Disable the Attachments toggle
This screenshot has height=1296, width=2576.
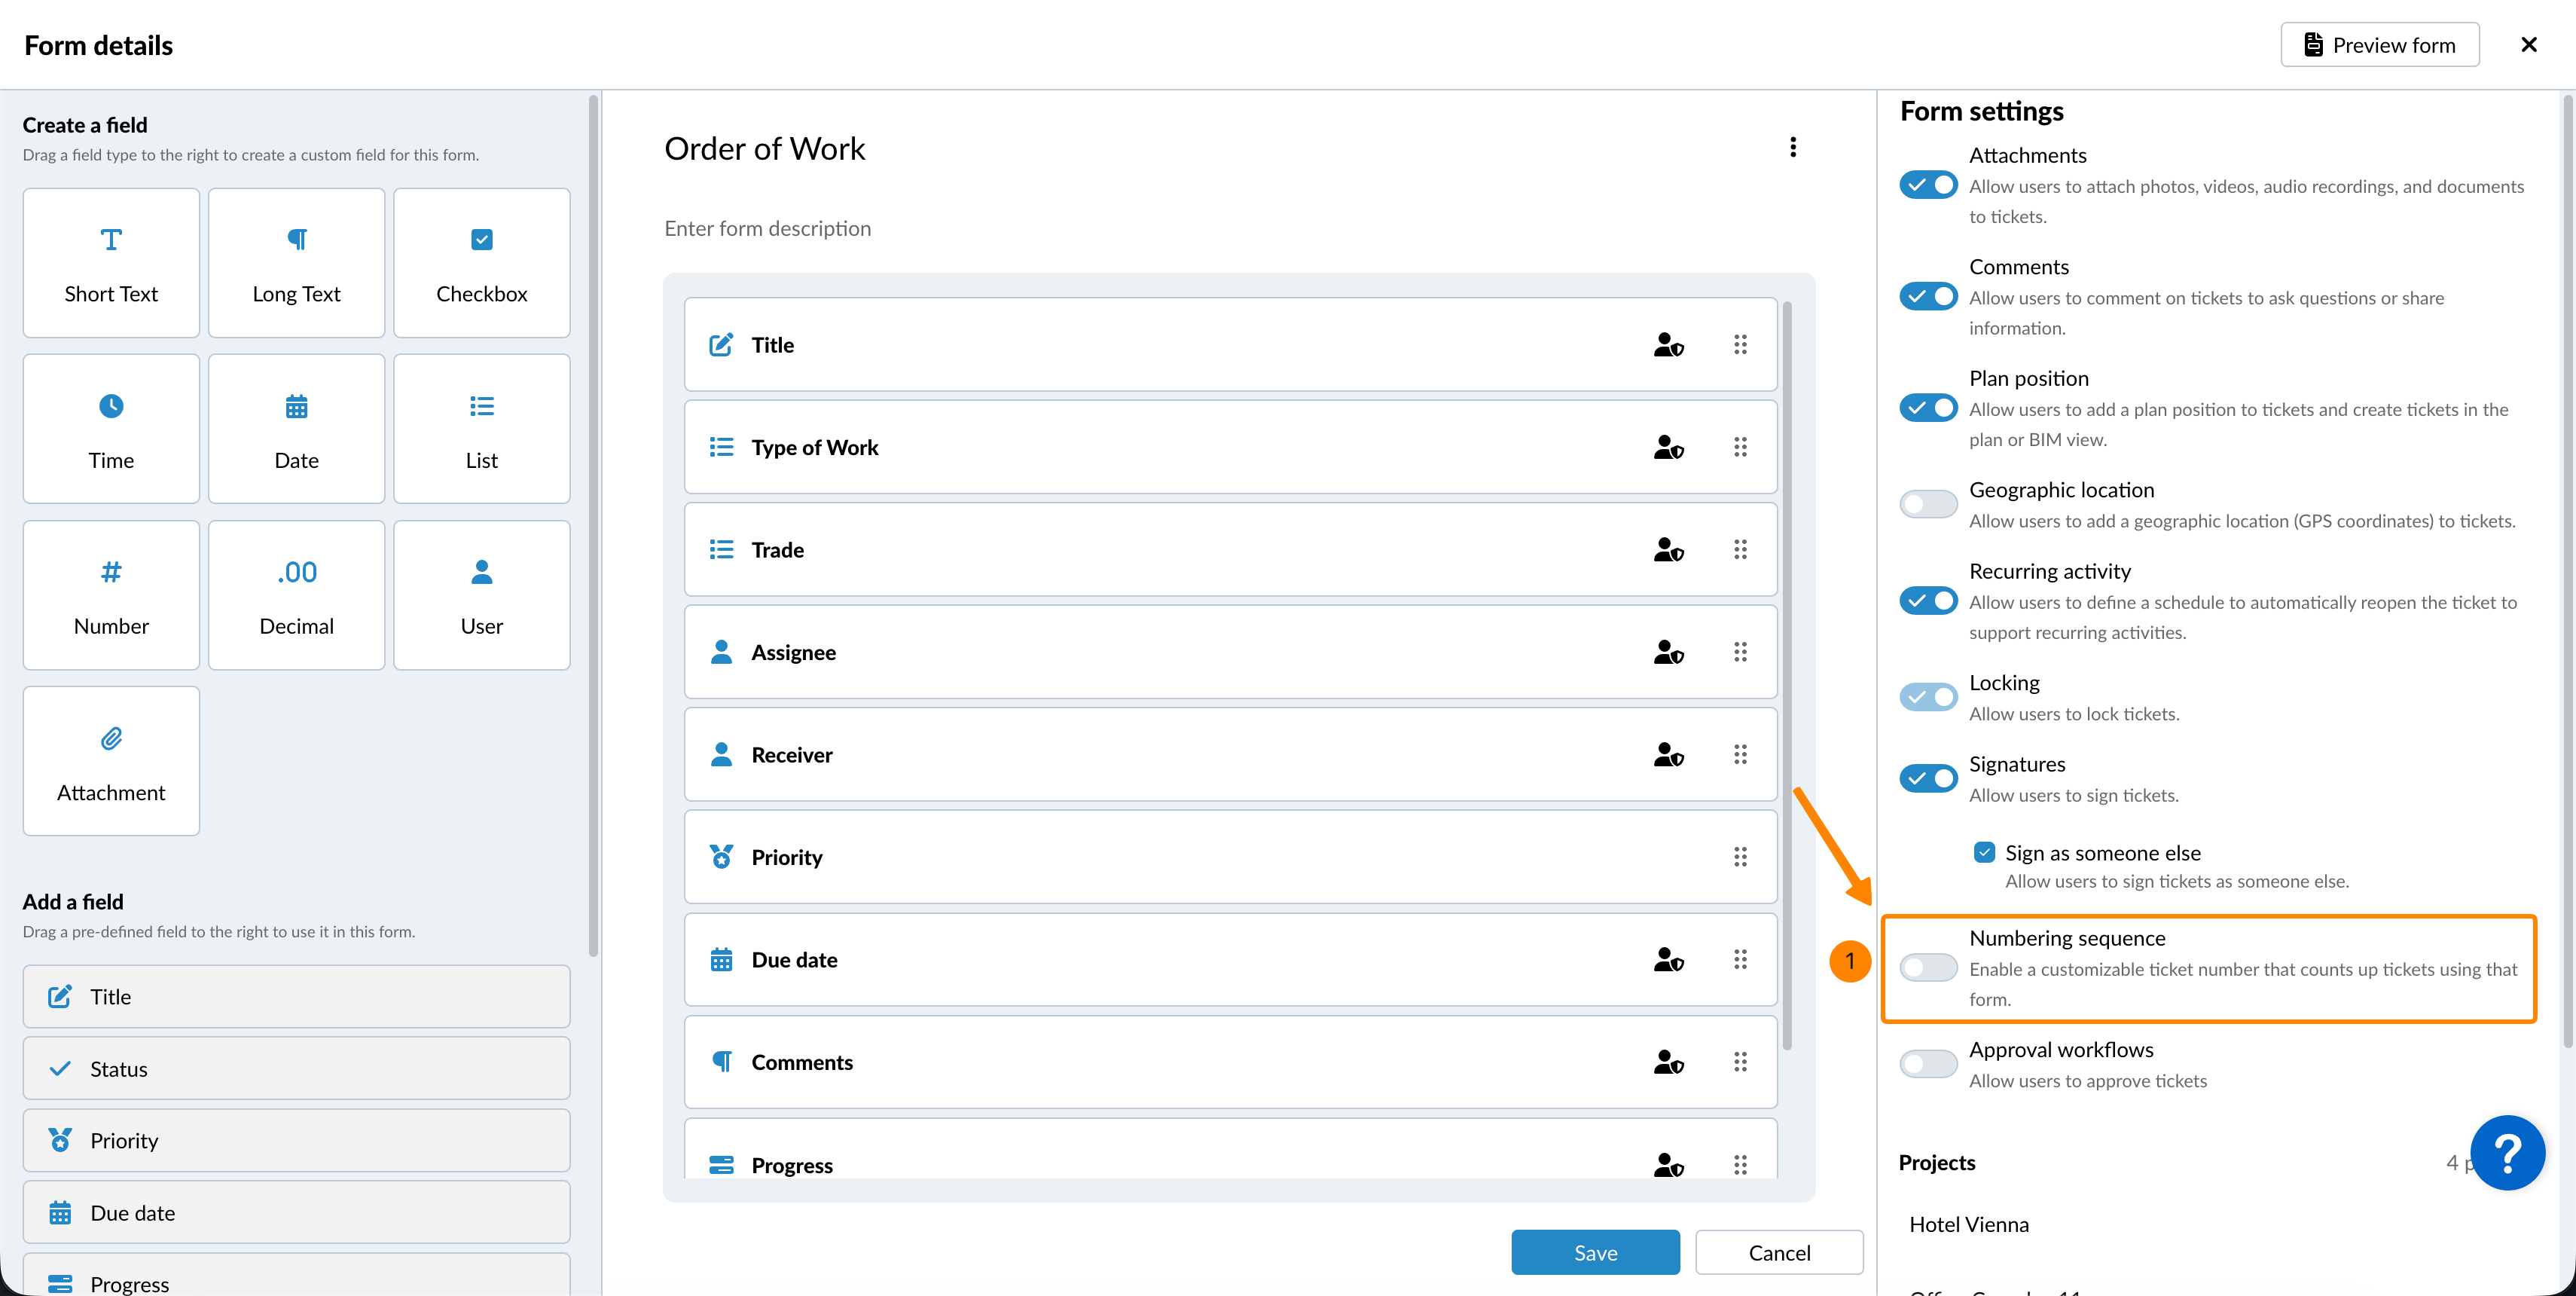click(1928, 185)
